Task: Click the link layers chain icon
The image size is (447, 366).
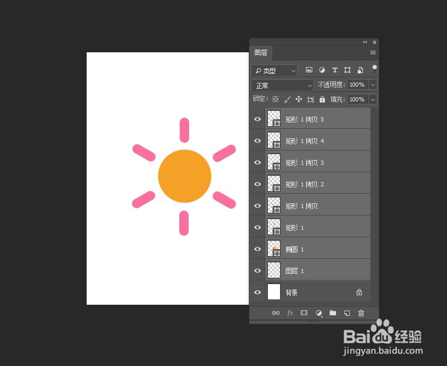Action: [x=276, y=313]
